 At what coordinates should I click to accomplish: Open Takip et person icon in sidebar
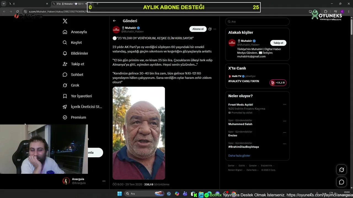pos(65,64)
